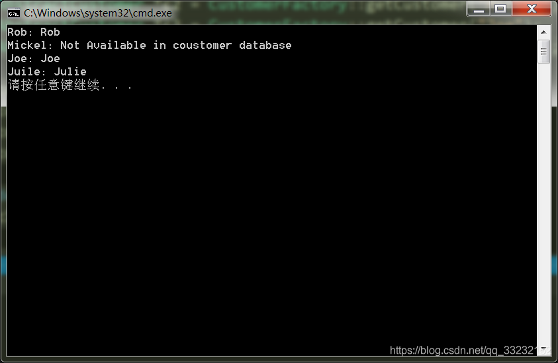The height and width of the screenshot is (363, 558).
Task: Select the word 'Mickel:' in output
Action: [30, 45]
